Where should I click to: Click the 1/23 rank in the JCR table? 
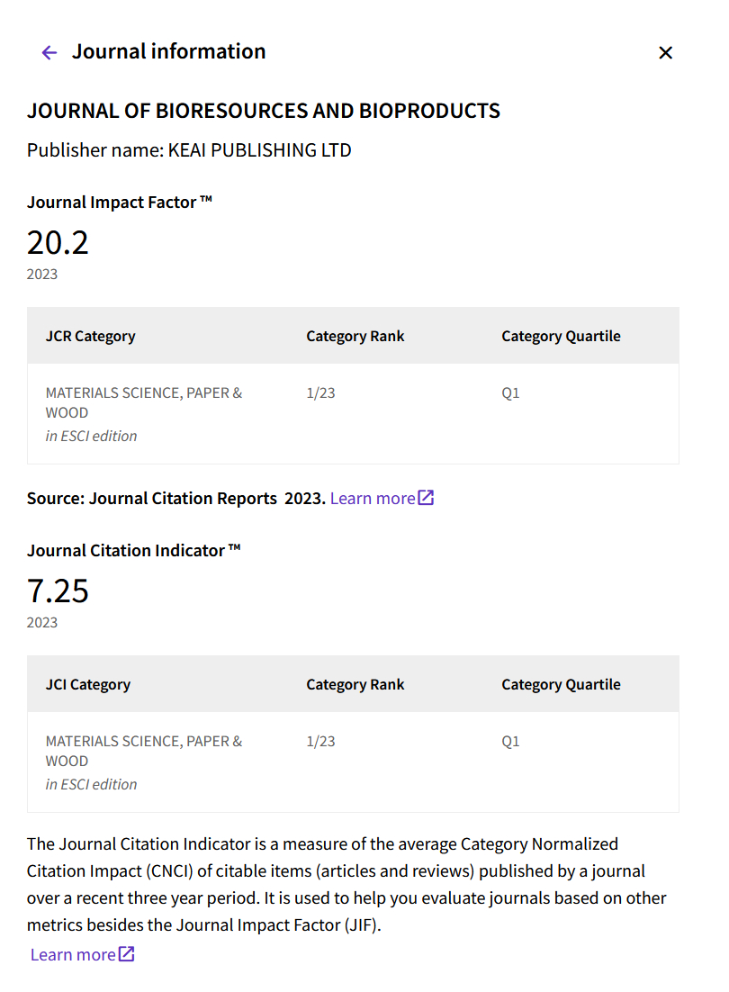click(x=320, y=392)
